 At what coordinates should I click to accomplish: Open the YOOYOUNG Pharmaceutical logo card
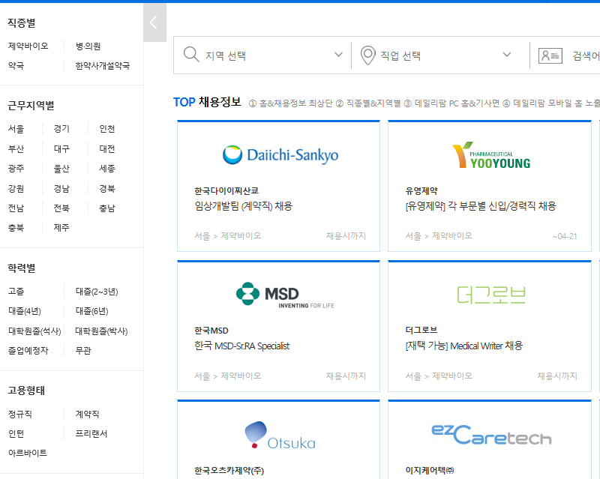491,155
